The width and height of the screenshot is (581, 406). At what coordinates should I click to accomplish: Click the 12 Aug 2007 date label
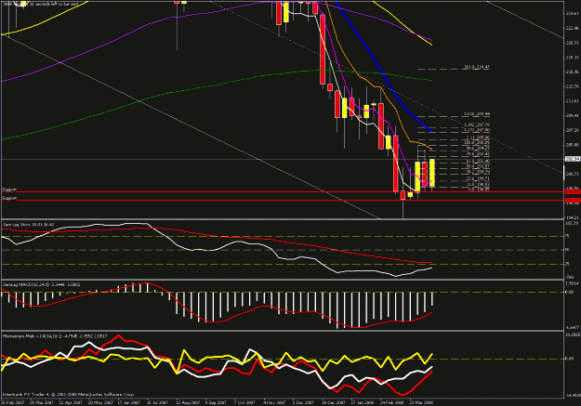187,402
